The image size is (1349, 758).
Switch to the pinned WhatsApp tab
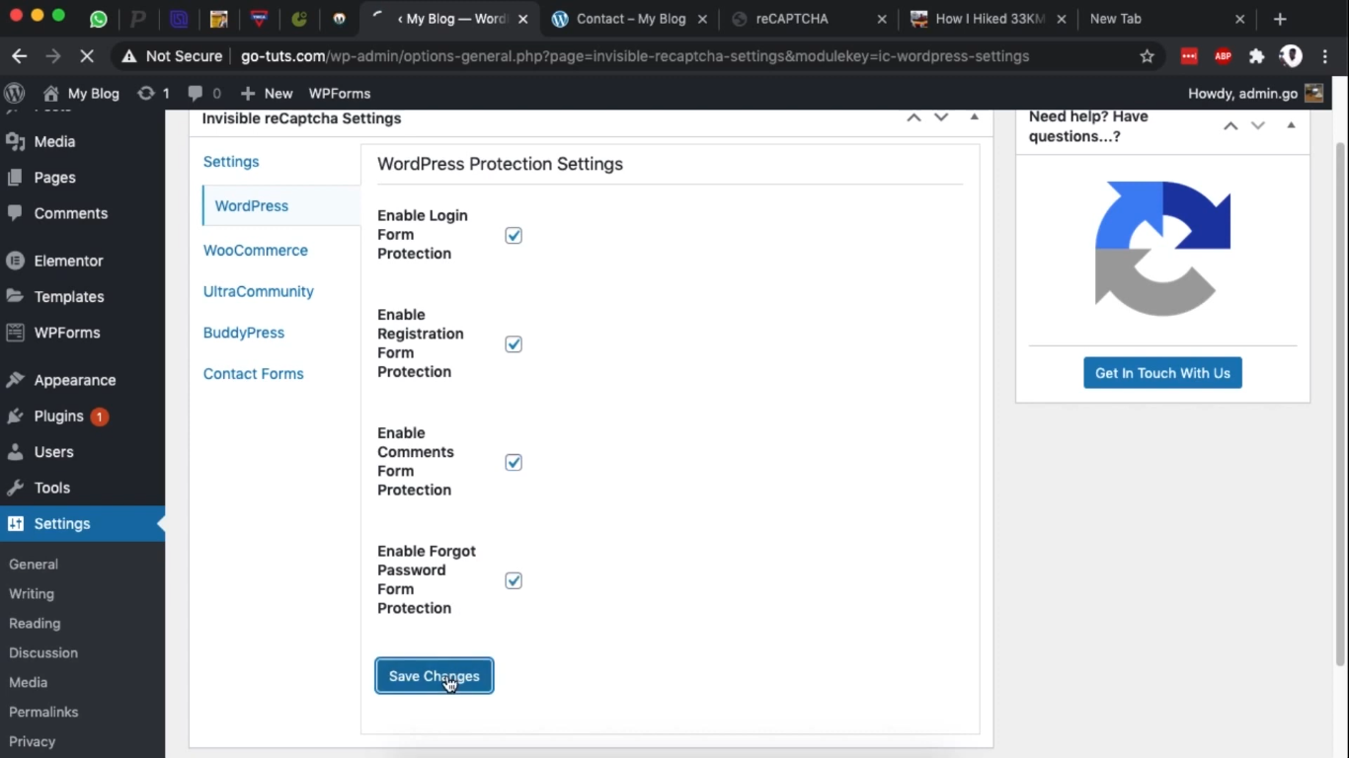click(98, 19)
